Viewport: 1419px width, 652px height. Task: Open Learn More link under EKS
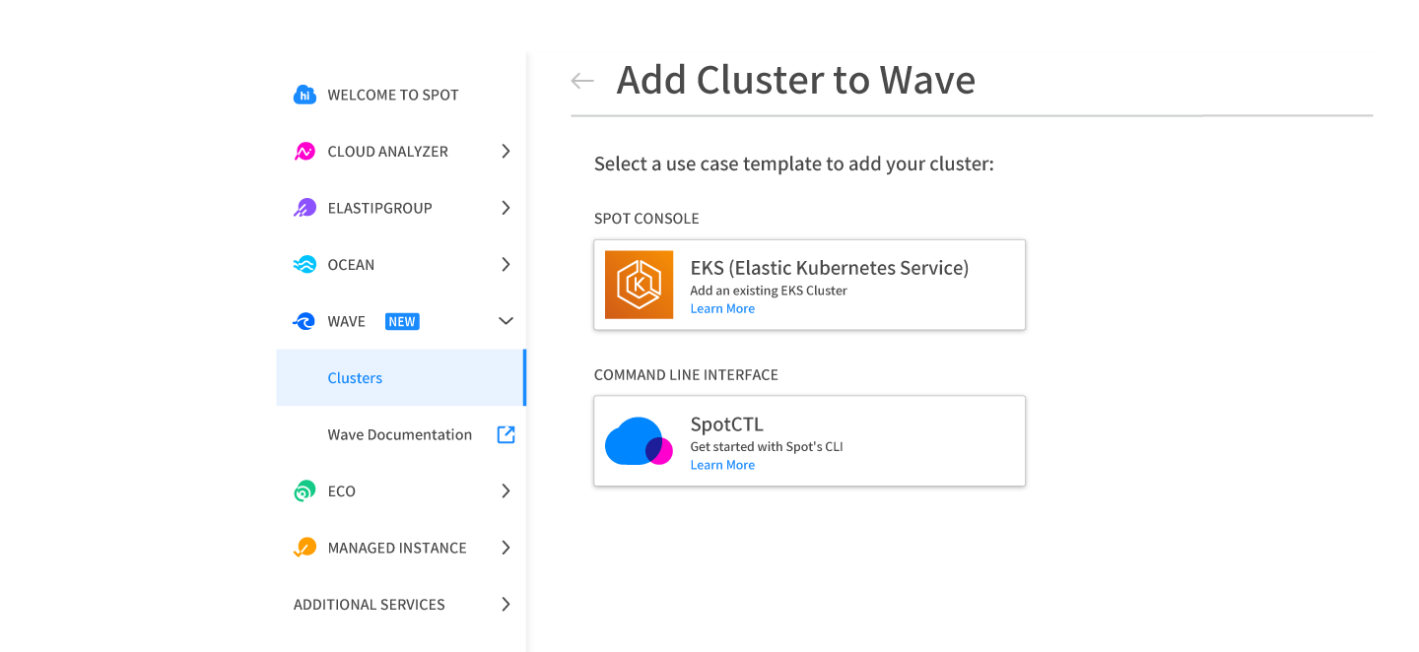point(722,308)
